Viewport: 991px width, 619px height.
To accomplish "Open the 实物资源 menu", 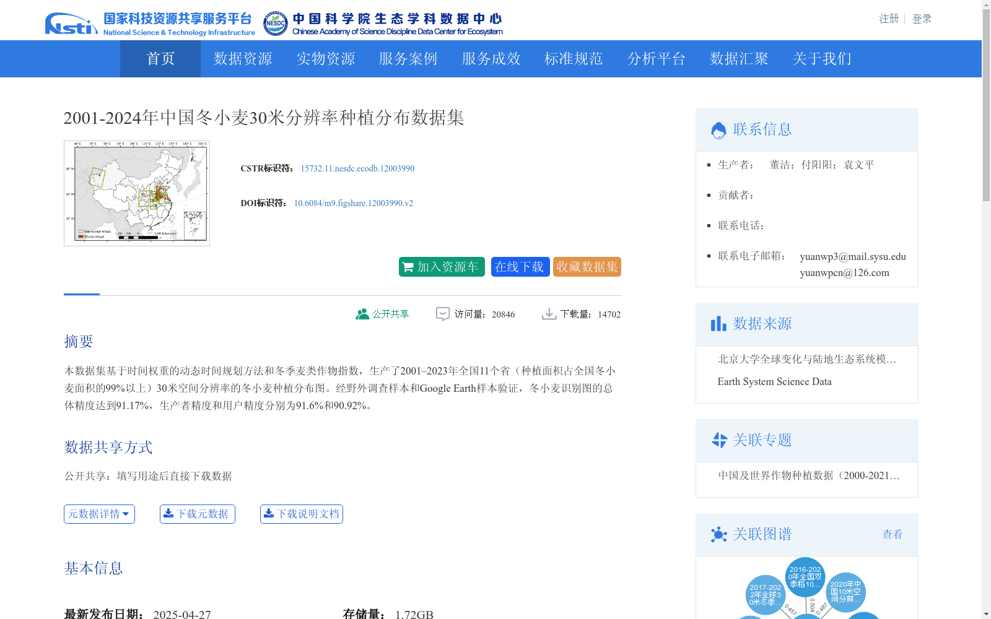I will tap(326, 59).
